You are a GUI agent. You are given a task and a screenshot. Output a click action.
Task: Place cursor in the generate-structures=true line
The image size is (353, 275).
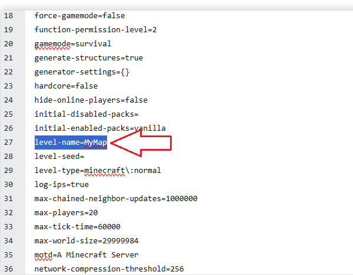coord(88,58)
